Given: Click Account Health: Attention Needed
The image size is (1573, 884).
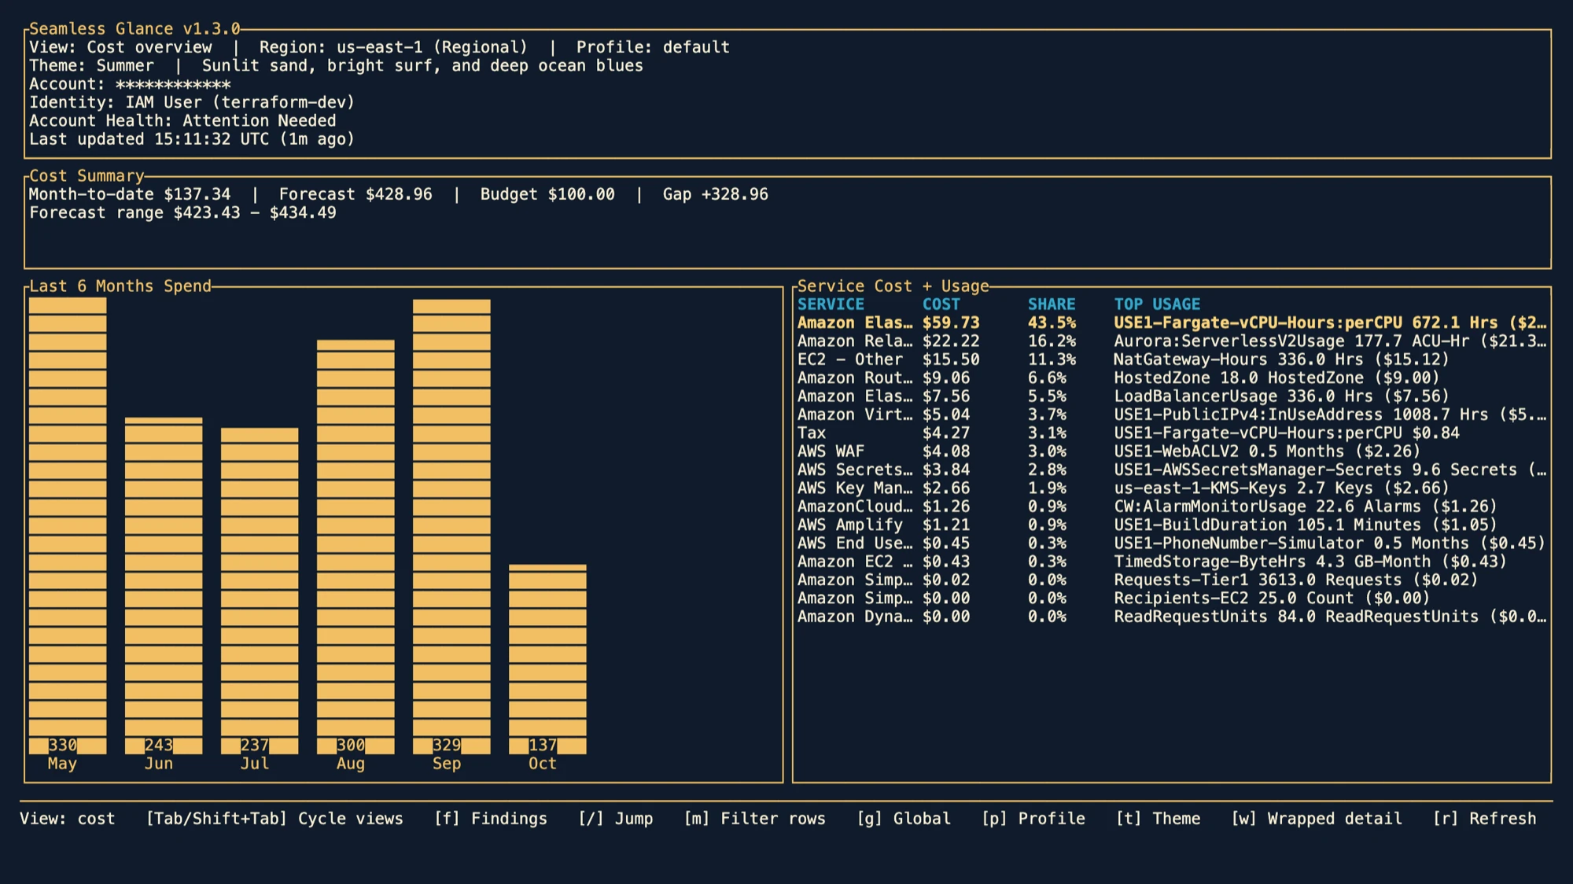Looking at the screenshot, I should tap(182, 121).
